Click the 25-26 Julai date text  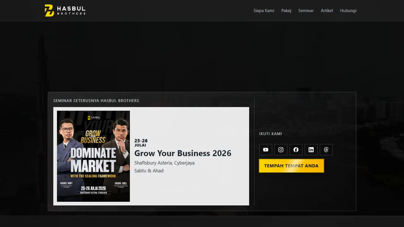tap(141, 143)
